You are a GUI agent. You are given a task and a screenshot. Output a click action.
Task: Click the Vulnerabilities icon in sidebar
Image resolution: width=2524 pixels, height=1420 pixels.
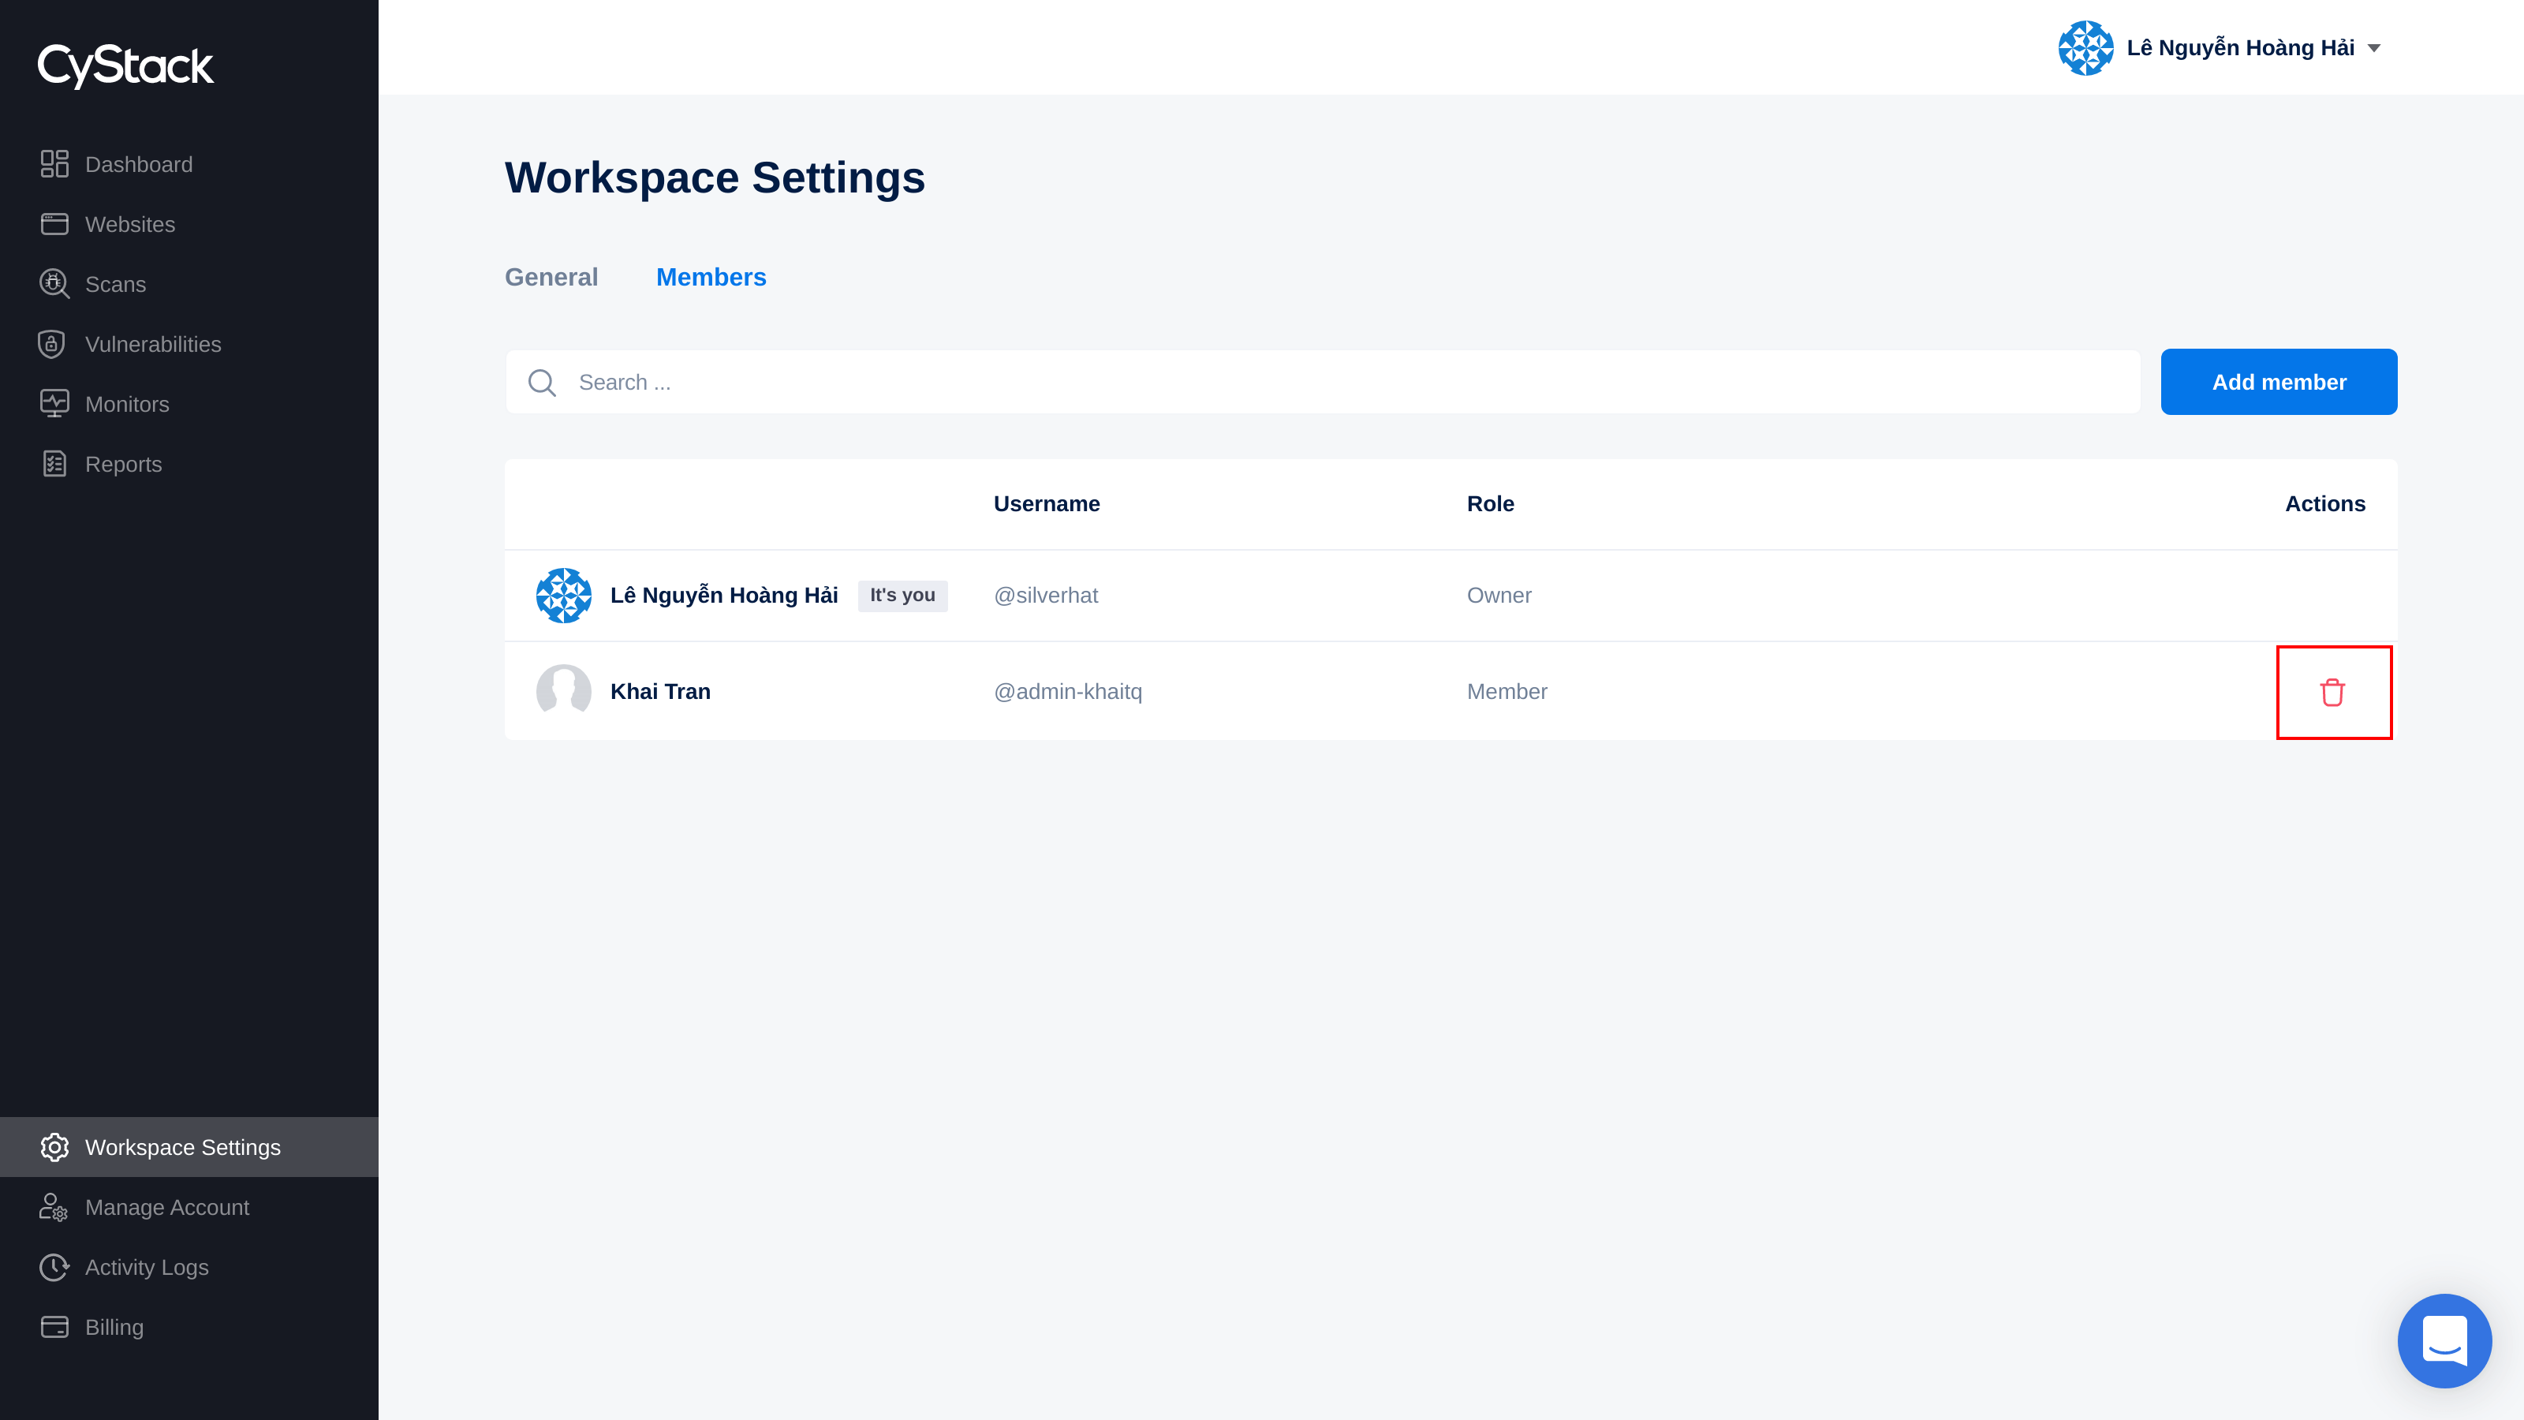coord(50,343)
